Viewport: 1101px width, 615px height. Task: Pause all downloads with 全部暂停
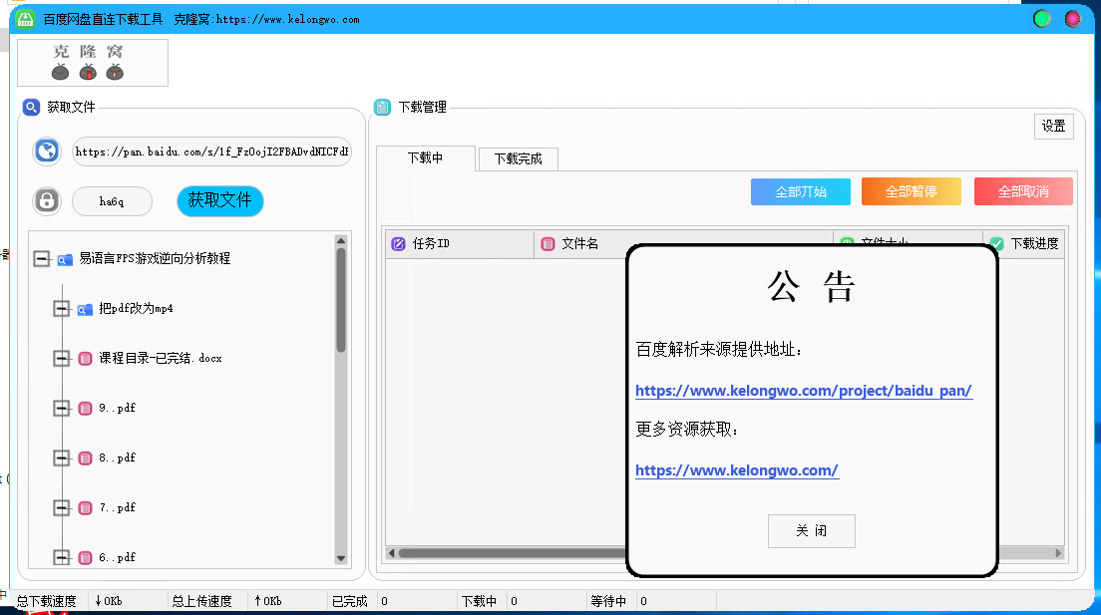[912, 191]
